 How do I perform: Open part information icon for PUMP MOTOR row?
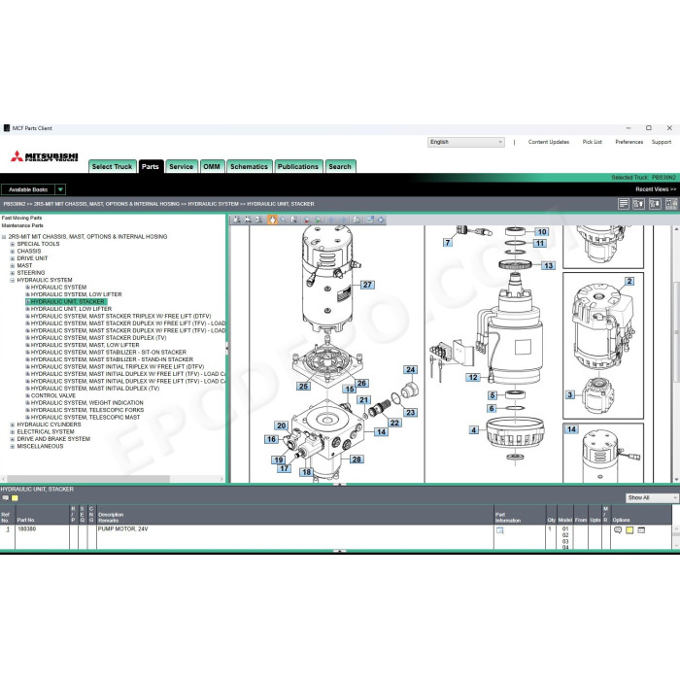499,530
